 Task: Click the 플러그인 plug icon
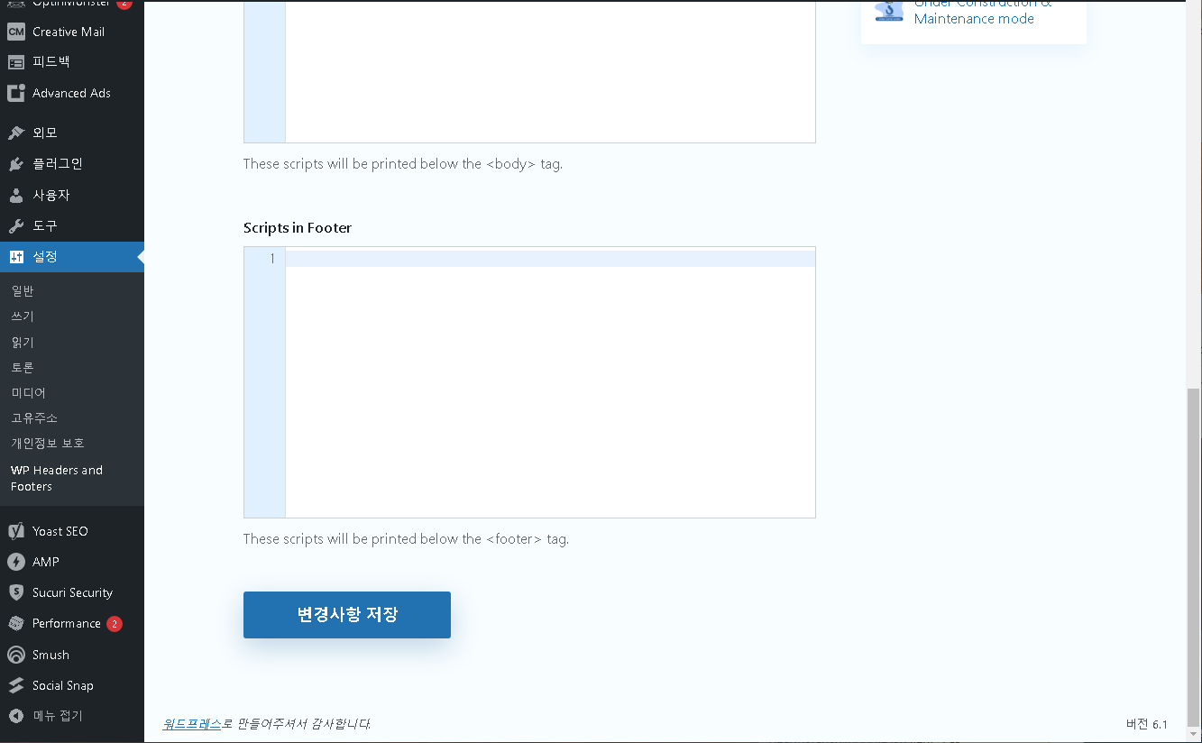[x=15, y=164]
